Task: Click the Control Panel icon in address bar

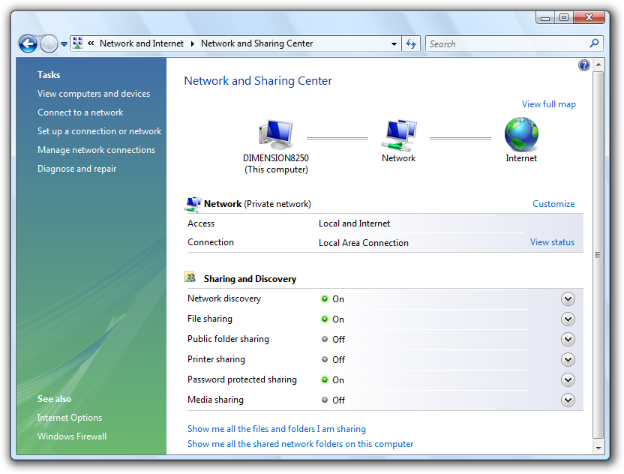Action: (x=78, y=43)
